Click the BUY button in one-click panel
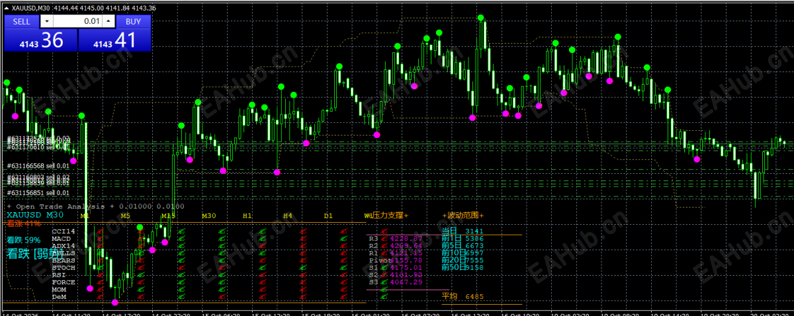Screen dimensions: 794x316 point(133,21)
